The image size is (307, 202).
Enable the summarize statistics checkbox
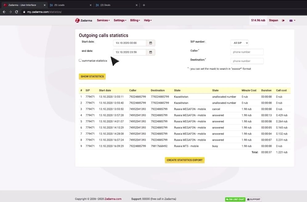click(x=80, y=60)
